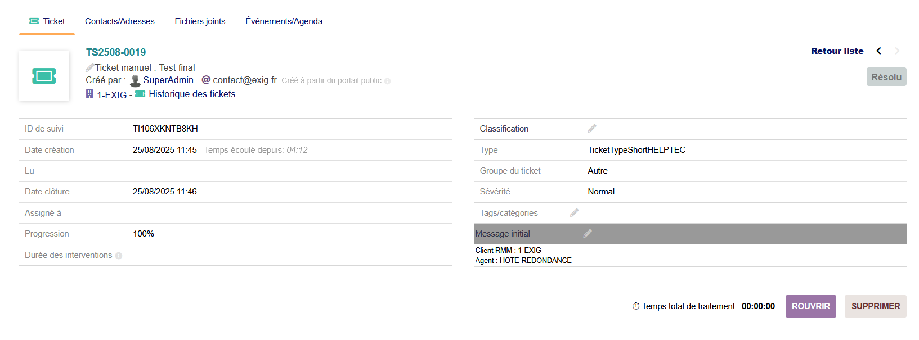
Task: Open the Historique des tickets link
Action: click(x=192, y=94)
